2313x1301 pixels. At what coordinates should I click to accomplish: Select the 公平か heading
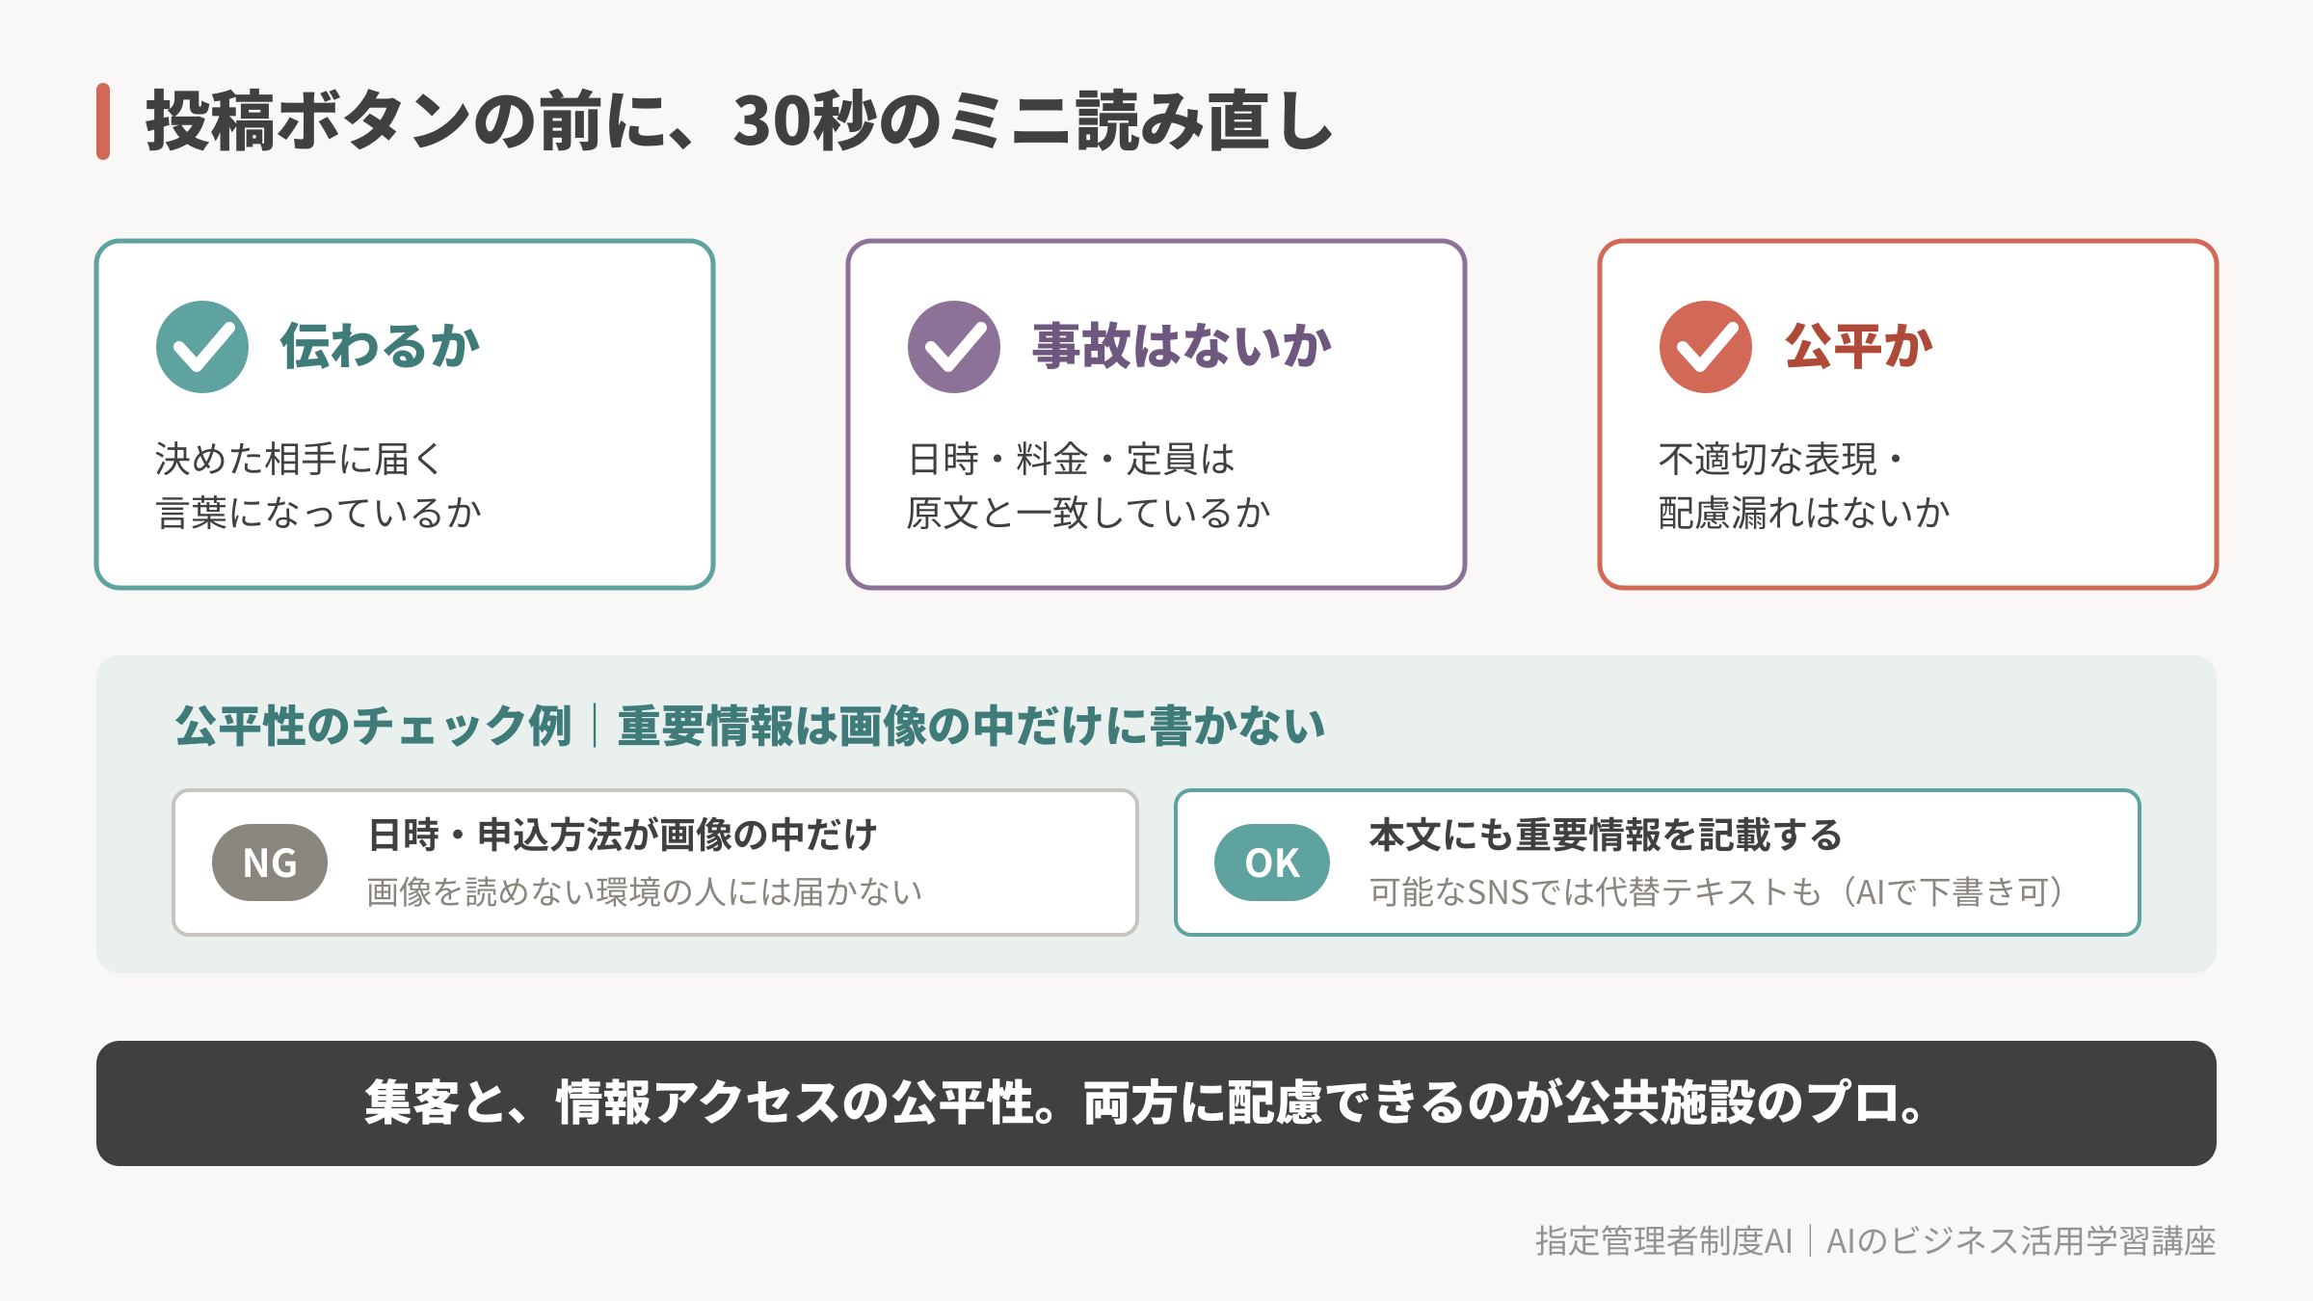point(1859,346)
